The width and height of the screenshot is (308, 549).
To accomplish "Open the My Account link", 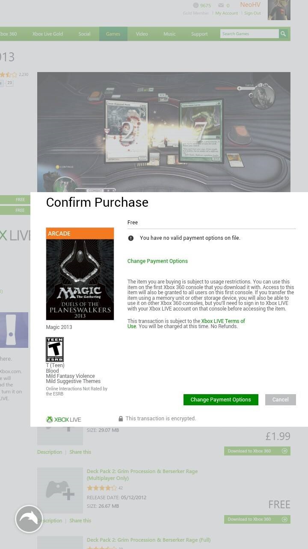I will coord(227,13).
